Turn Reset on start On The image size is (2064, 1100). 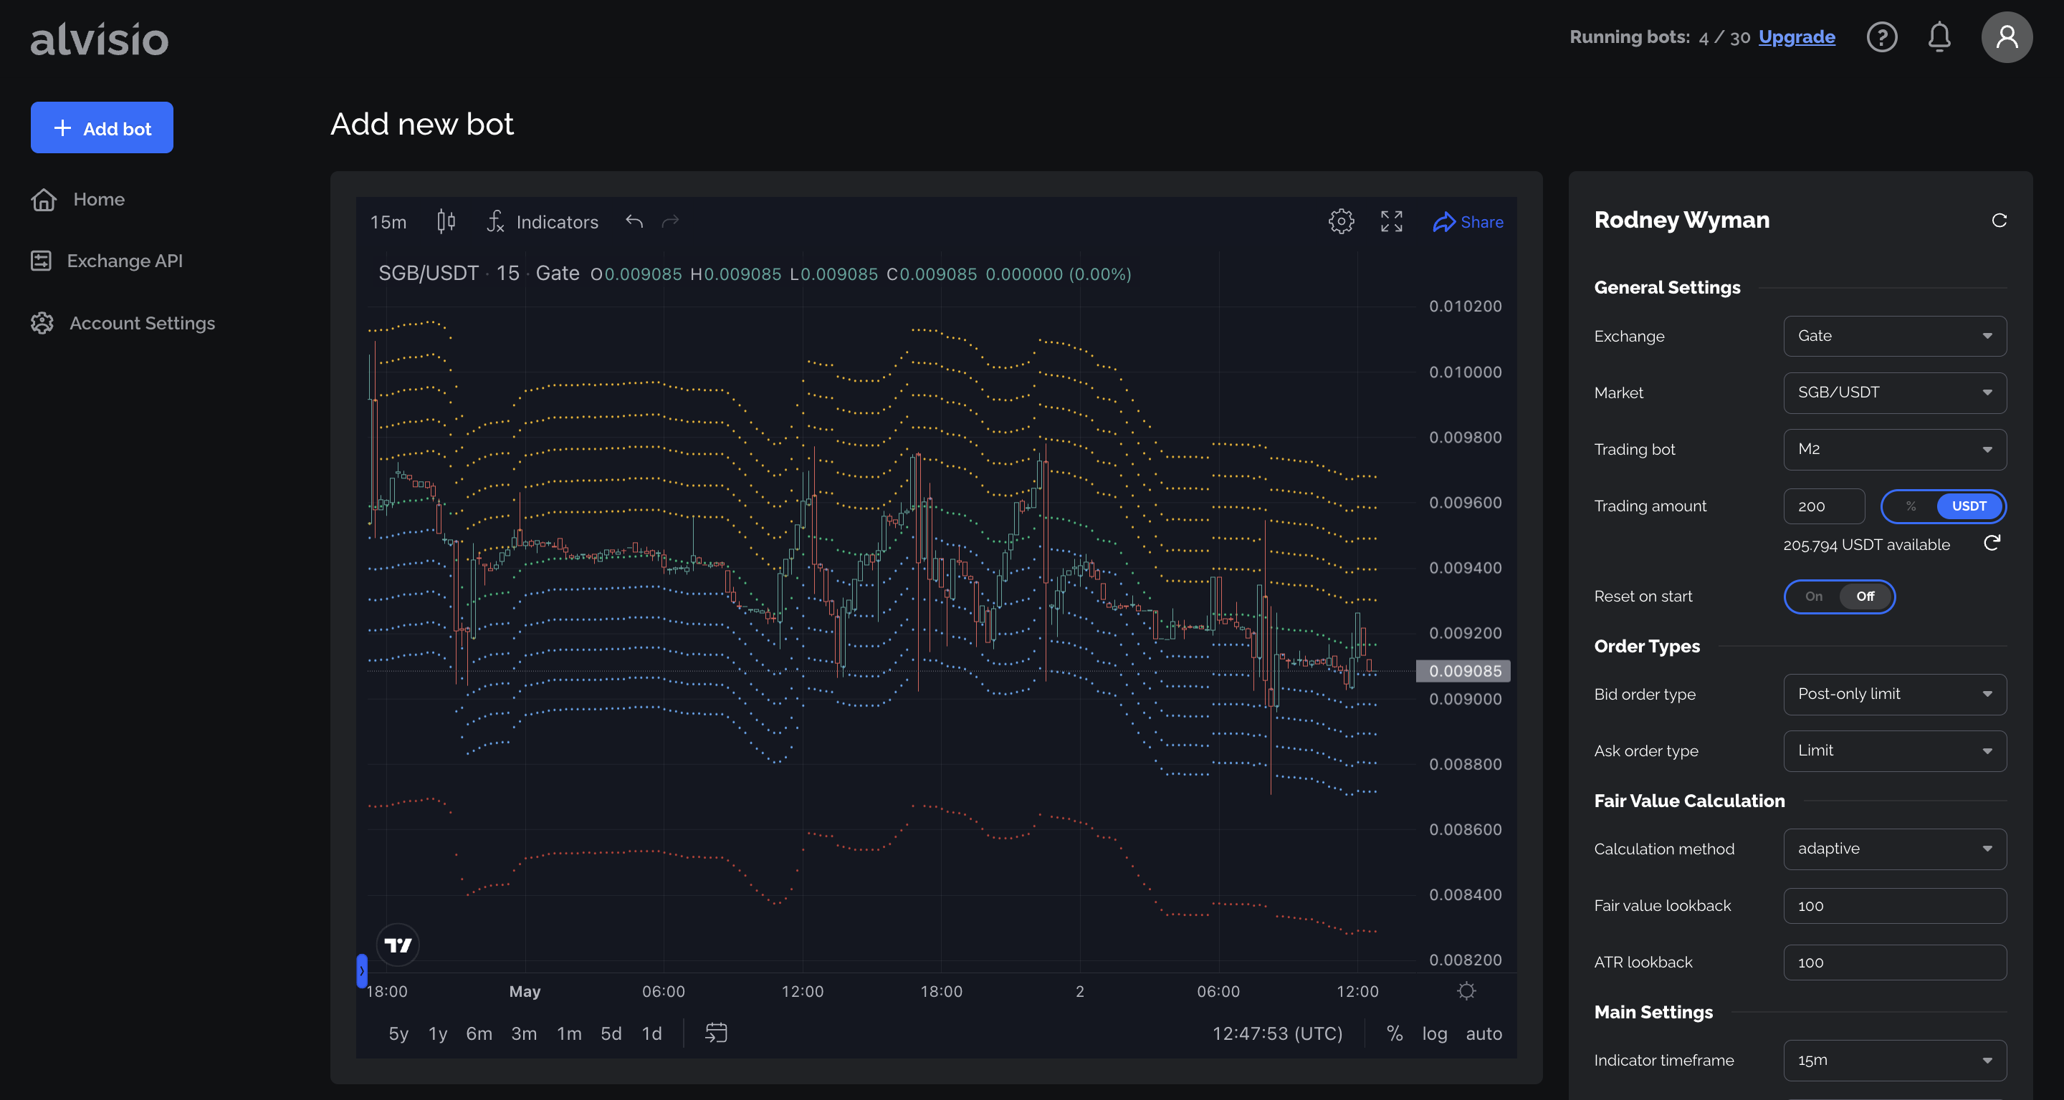[x=1813, y=597]
